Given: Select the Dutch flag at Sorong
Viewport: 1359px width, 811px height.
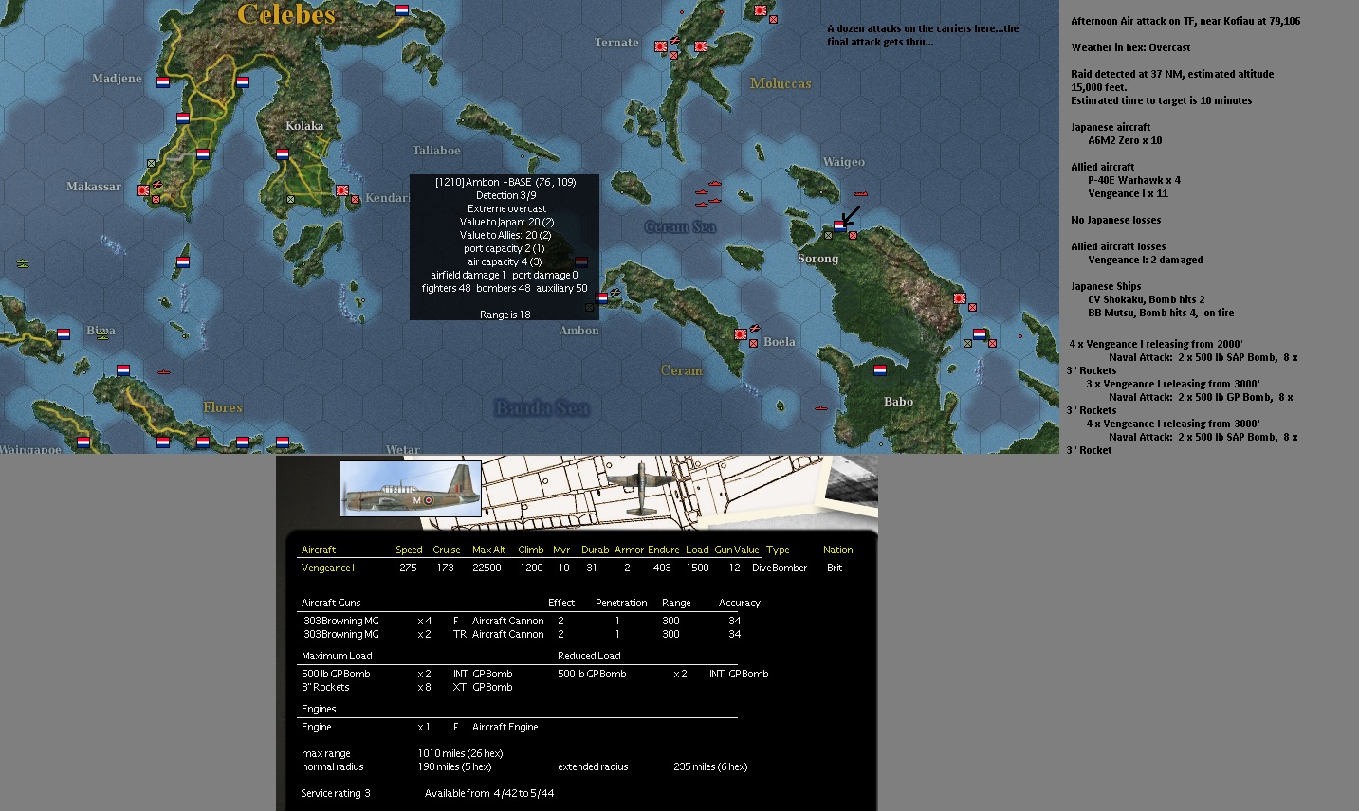Looking at the screenshot, I should click(839, 226).
